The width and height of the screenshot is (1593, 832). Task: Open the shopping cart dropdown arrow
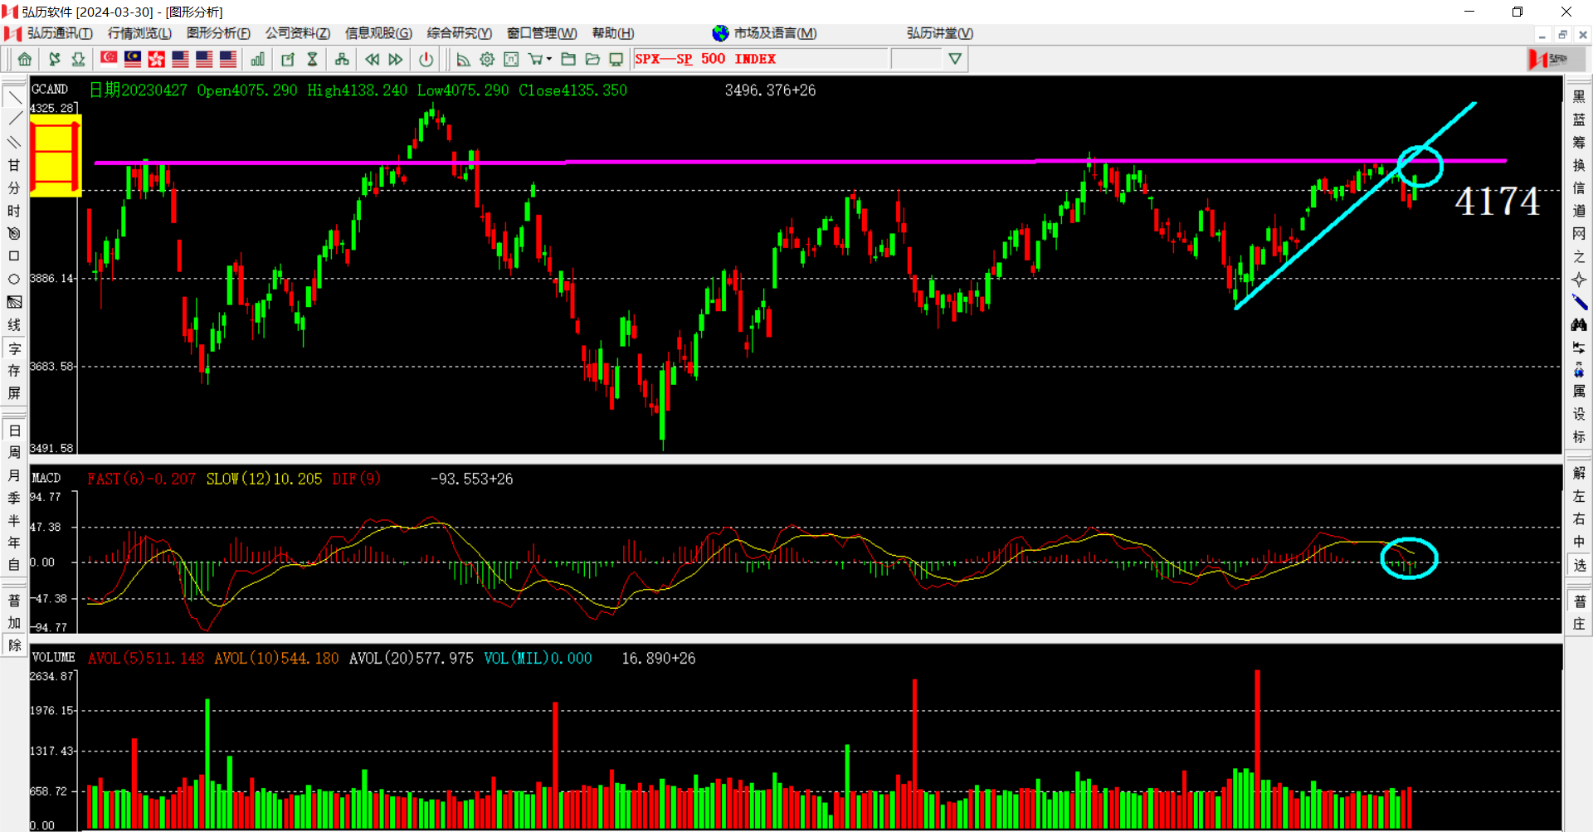[x=549, y=59]
